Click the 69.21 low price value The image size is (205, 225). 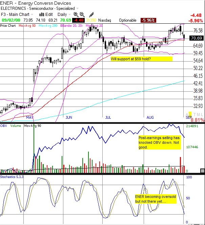pos(53,20)
